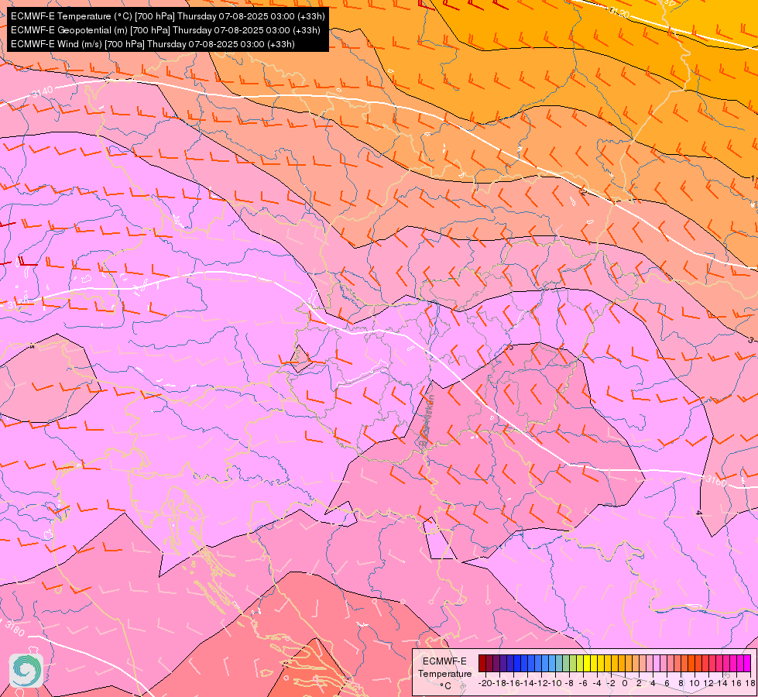Click the swirl logo icon at bottom-left
This screenshot has width=758, height=697.
pos(26,671)
